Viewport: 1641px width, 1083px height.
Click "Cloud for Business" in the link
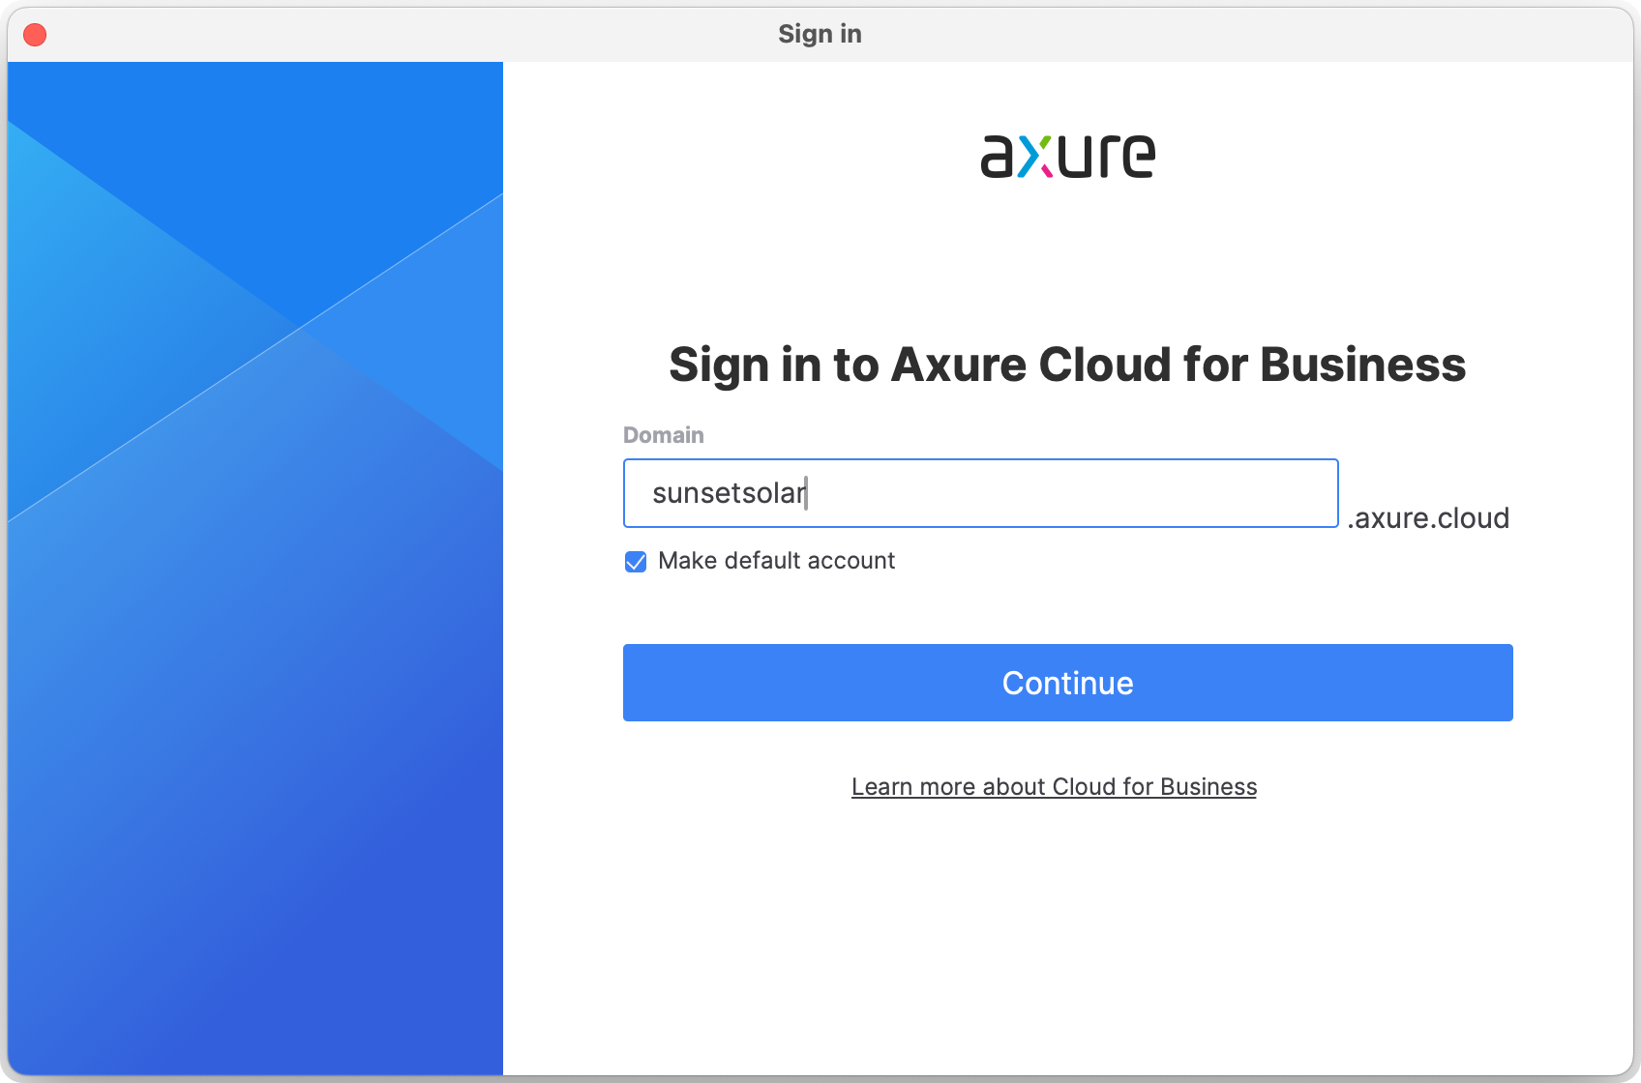(x=1154, y=787)
